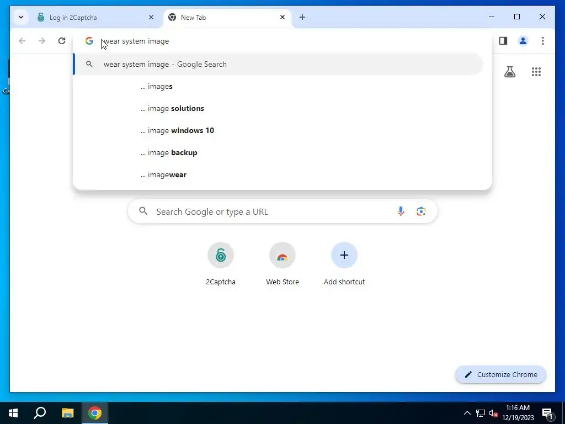Switch to the Log in 2Captcha tab
Screen dimensions: 565x424
pos(95,17)
